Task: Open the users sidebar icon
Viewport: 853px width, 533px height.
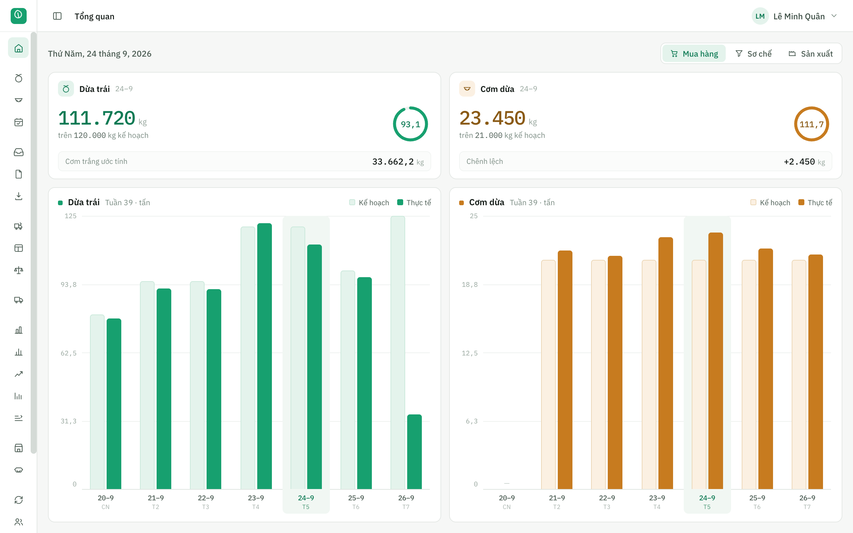Action: pos(18,522)
